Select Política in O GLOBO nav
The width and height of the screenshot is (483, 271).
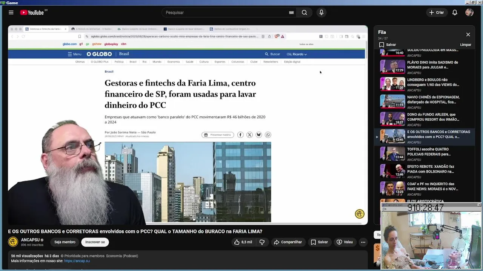click(x=119, y=62)
